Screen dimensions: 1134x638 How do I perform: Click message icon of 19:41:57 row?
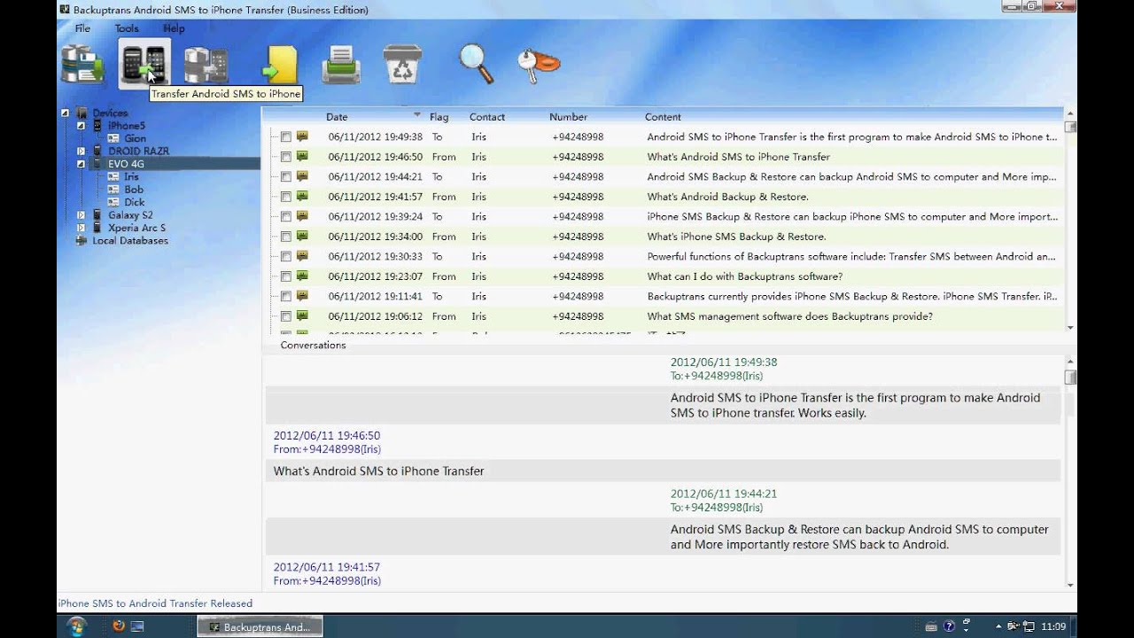click(302, 197)
